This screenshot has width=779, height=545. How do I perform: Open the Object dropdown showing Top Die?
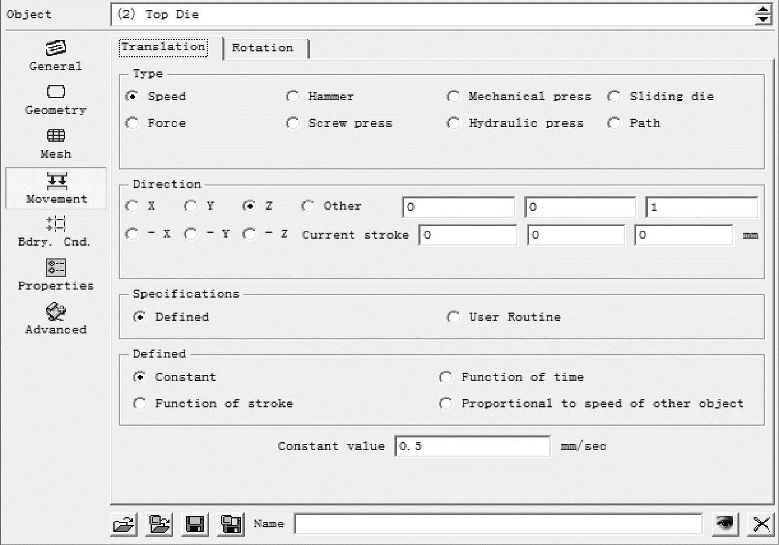tap(763, 15)
